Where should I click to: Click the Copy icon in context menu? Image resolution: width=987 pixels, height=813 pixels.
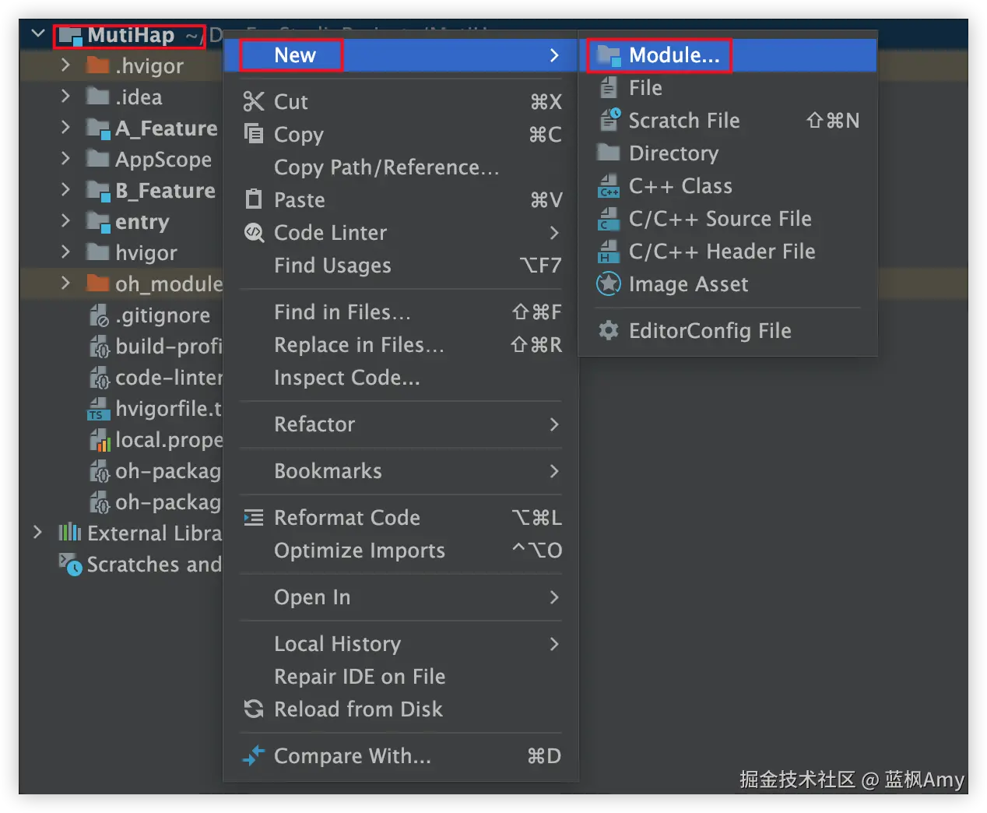[x=253, y=134]
